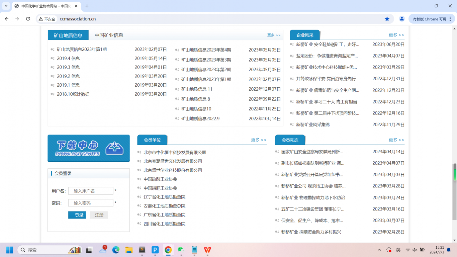Reload the page with the refresh icon

pos(28,19)
